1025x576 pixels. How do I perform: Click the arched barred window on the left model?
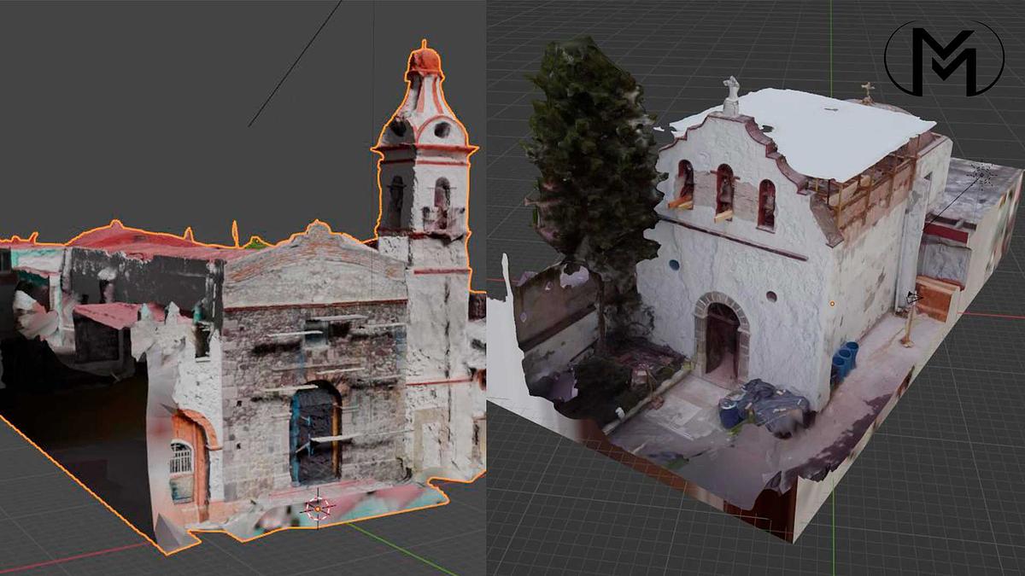pos(180,459)
